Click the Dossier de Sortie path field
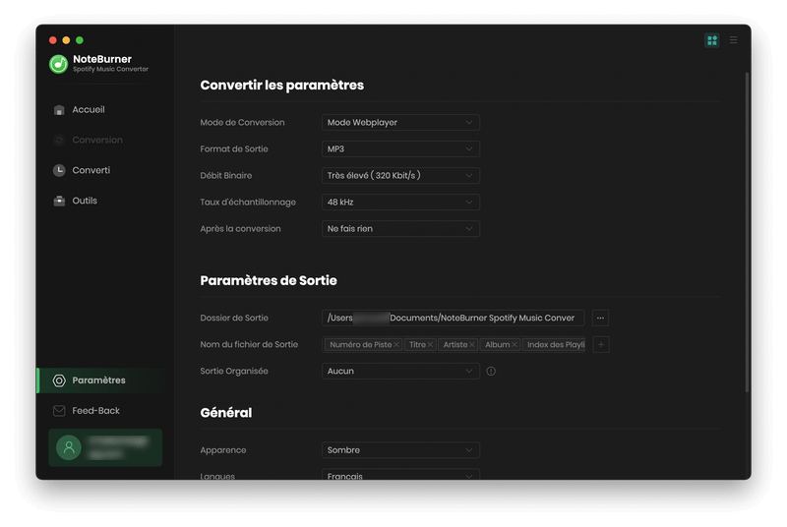Image resolution: width=787 pixels, height=527 pixels. [453, 318]
